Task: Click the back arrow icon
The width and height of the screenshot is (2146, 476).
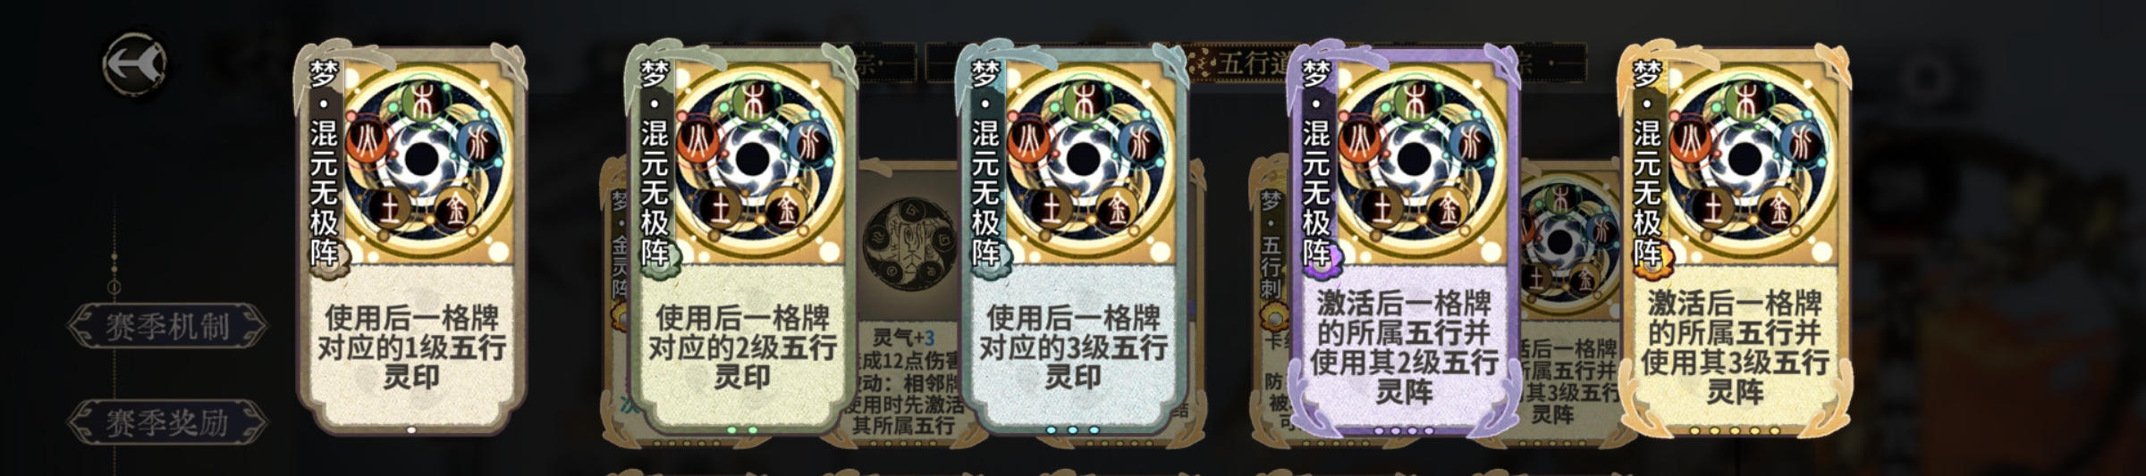Action: [x=135, y=63]
